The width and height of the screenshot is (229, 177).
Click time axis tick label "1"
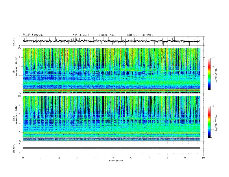coord(41,158)
